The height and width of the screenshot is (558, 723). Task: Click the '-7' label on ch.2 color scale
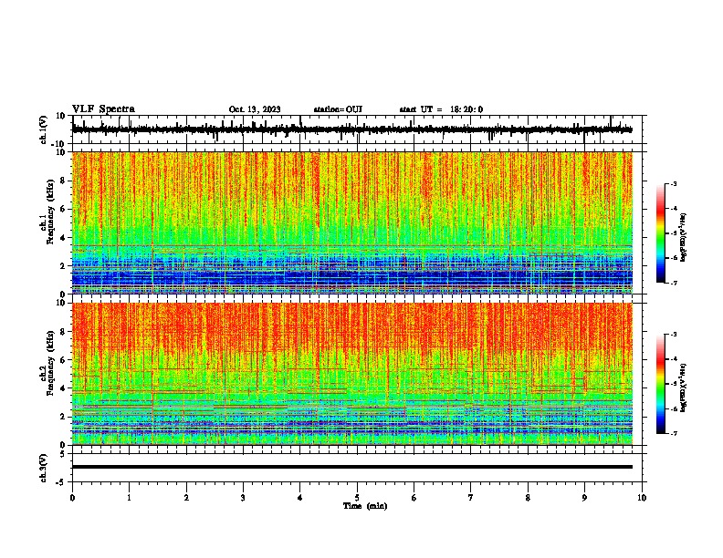click(673, 433)
